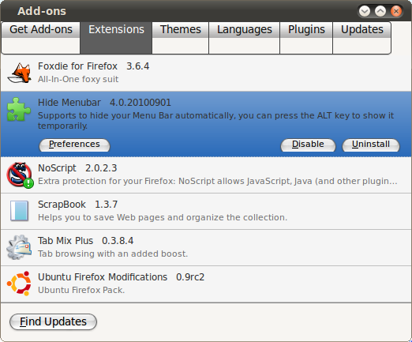This screenshot has width=412, height=342.
Task: Click 'Supports to hide your Menu Bar' description
Action: pyautogui.click(x=215, y=121)
